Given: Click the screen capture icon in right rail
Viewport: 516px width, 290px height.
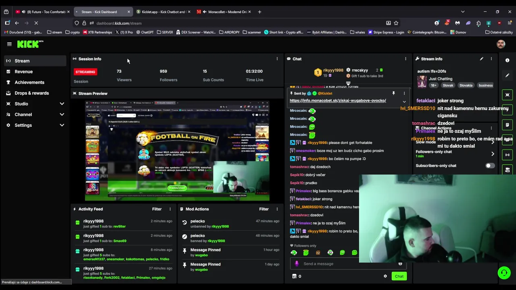Looking at the screenshot, I should pyautogui.click(x=507, y=95).
